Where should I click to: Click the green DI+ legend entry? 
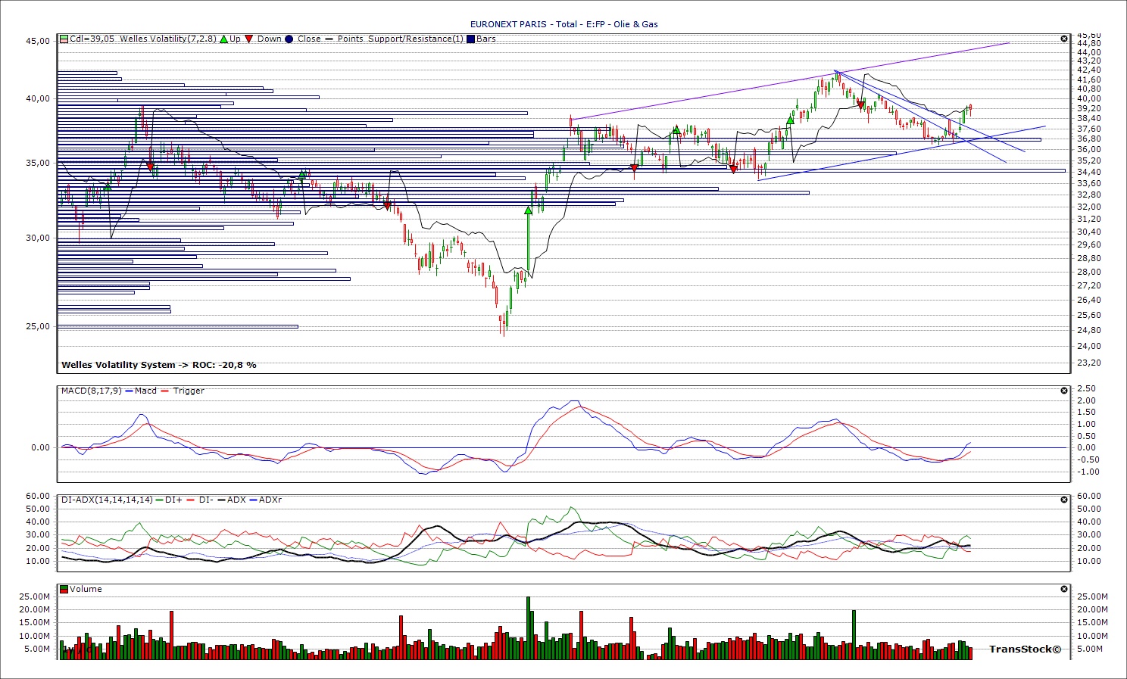tap(169, 500)
